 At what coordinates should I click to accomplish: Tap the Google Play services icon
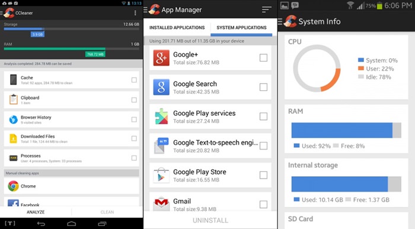[161, 116]
